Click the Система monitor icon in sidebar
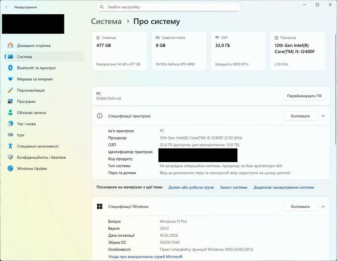The width and height of the screenshot is (337, 261). [x=10, y=57]
